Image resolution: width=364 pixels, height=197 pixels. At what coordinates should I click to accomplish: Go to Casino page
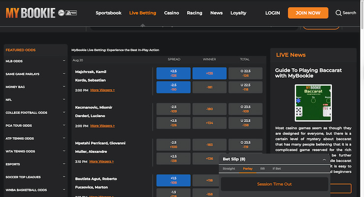171,13
